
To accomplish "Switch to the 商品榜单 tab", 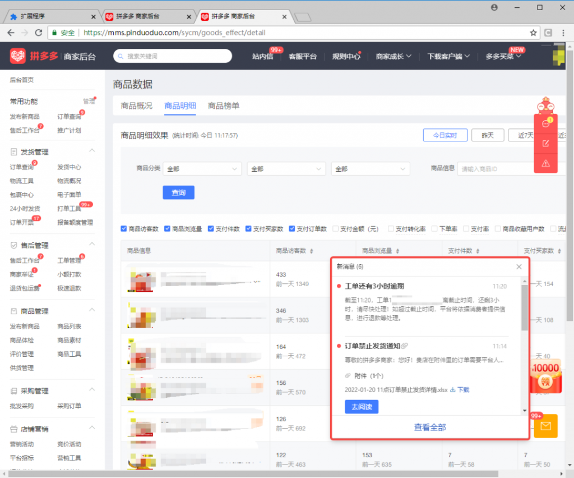I will [224, 105].
